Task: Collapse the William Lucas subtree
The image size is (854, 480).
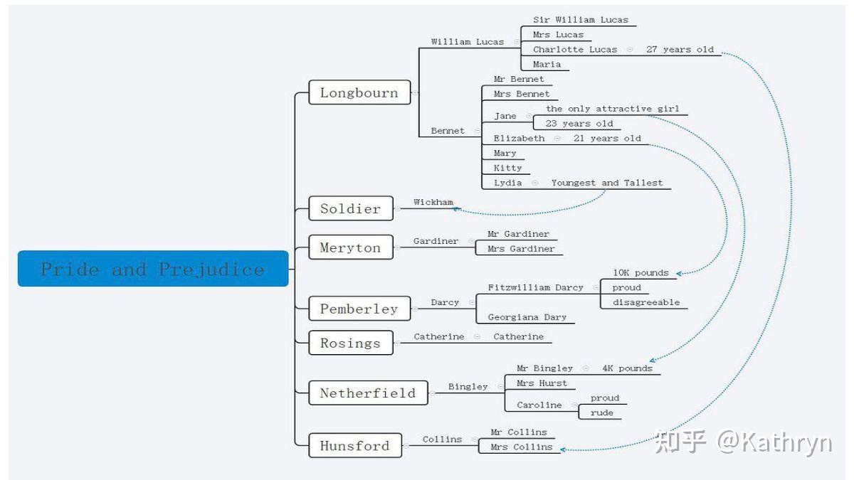Action: click(x=516, y=42)
